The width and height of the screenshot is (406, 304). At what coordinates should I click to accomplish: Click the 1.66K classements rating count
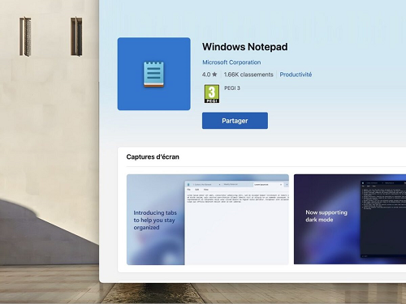pyautogui.click(x=248, y=75)
